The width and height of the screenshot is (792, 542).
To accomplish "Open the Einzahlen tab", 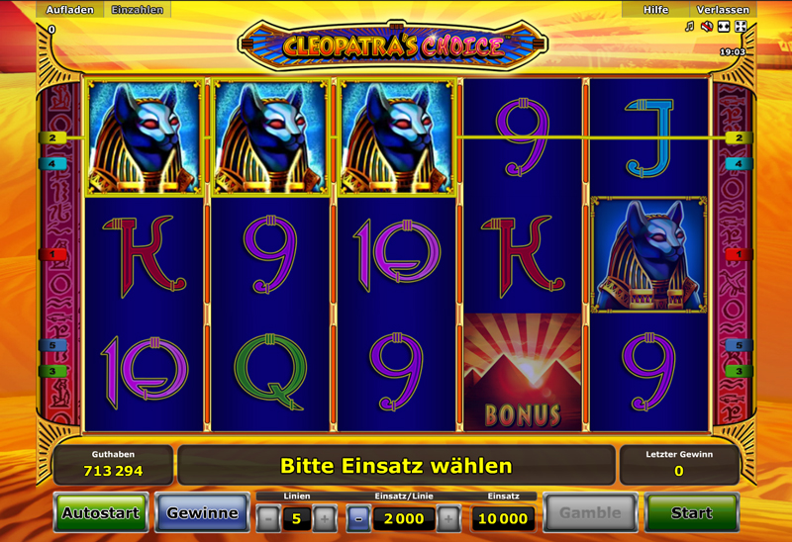I will click(x=138, y=10).
